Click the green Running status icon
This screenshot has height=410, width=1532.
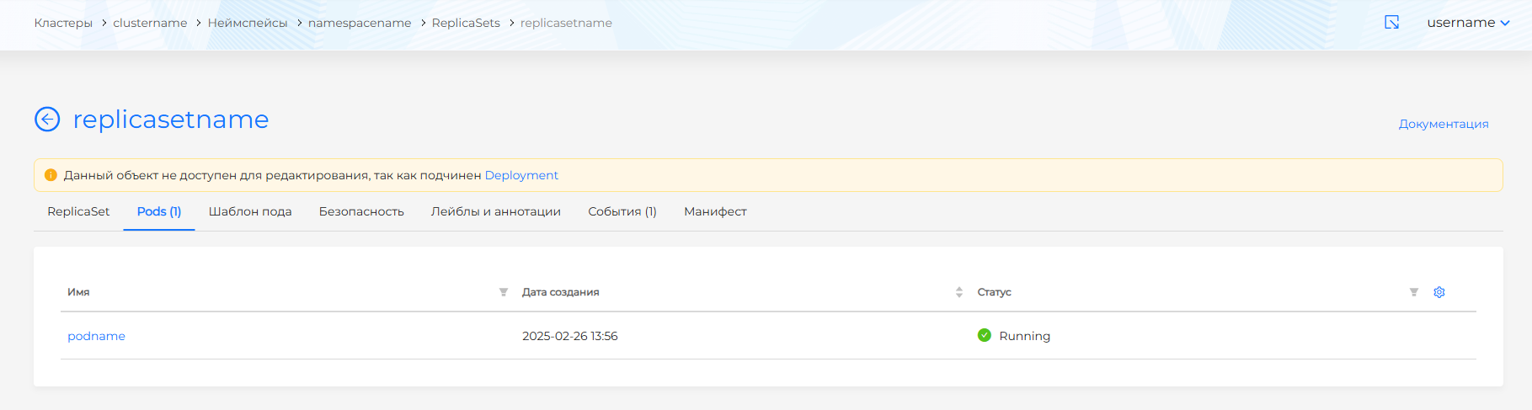984,335
